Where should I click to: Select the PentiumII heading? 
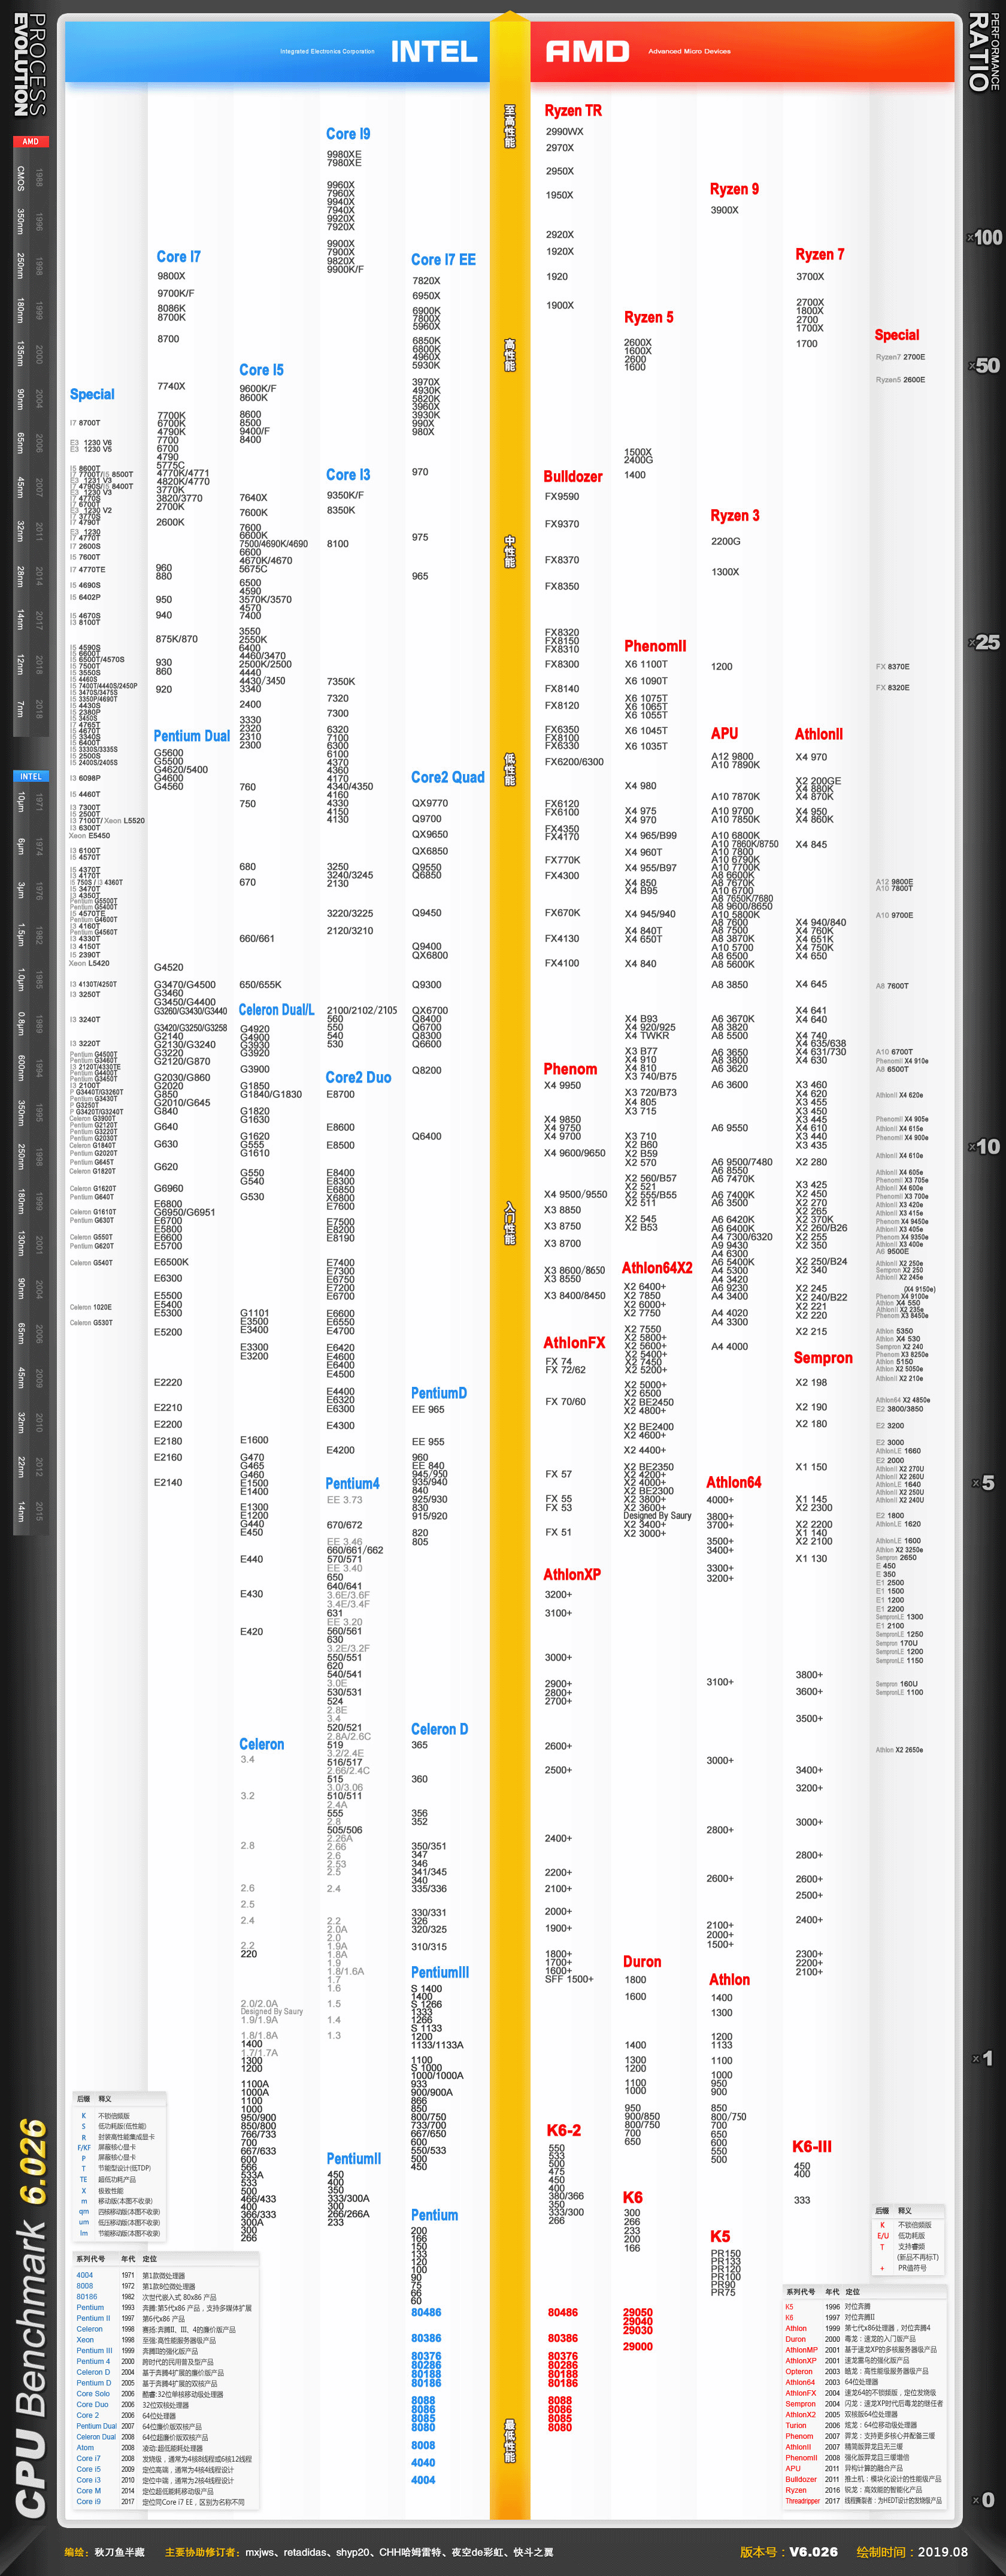tap(353, 2159)
